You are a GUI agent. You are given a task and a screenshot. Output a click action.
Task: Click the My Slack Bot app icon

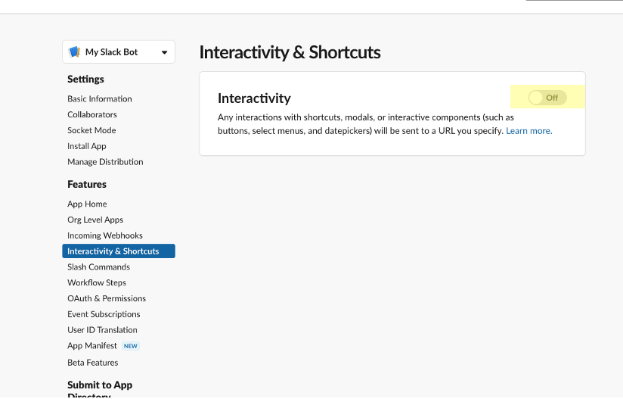[74, 52]
